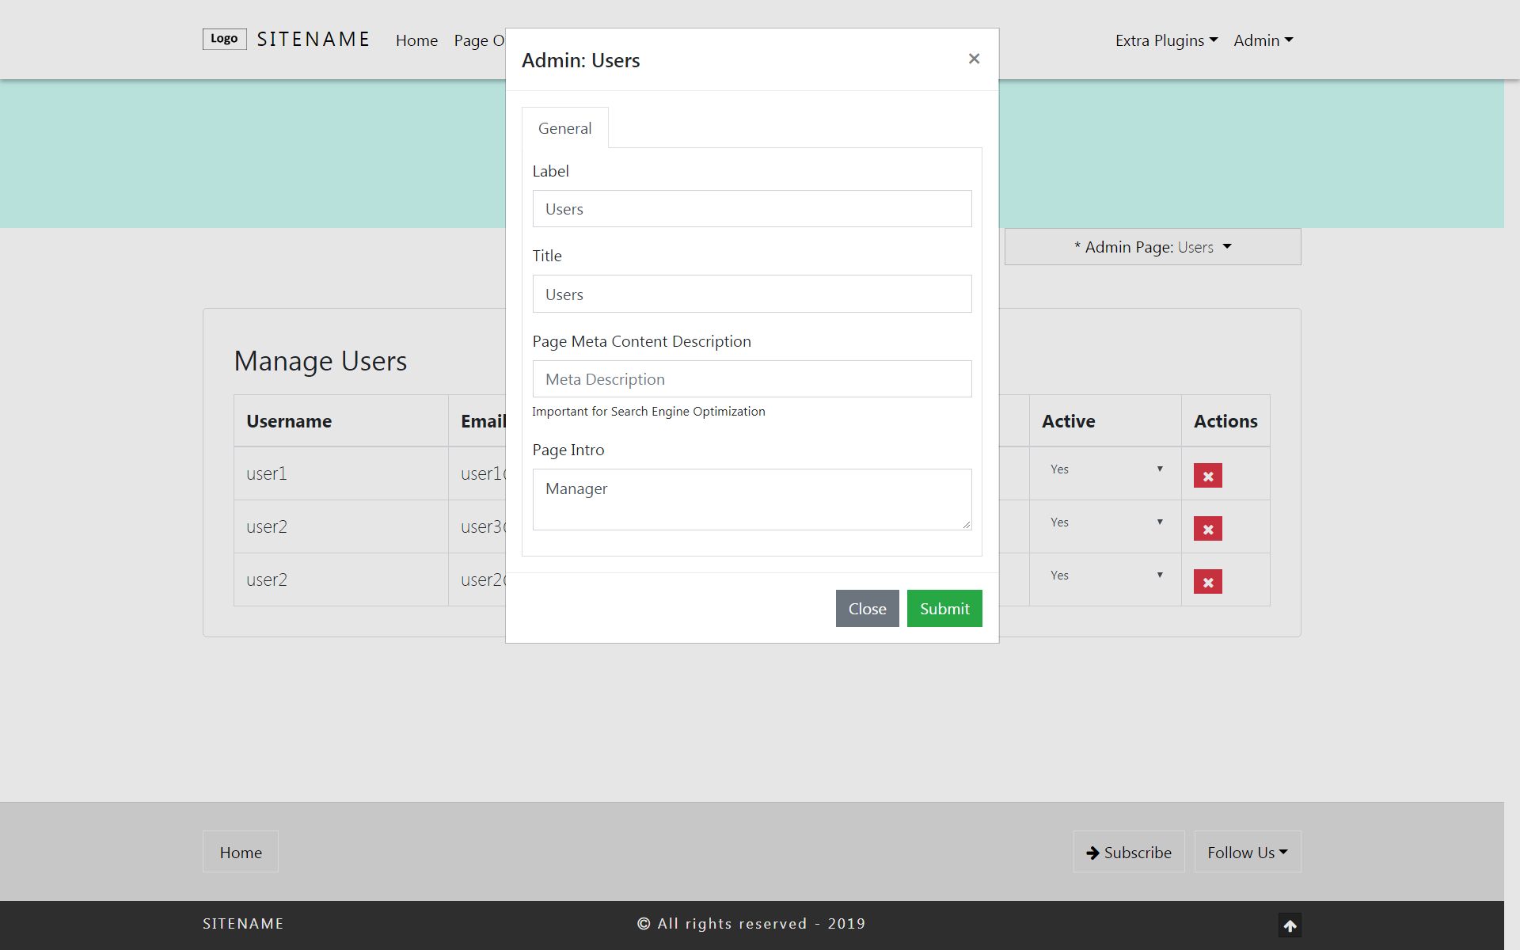This screenshot has width=1520, height=950.
Task: Click scroll-to-top arrow icon in footer
Action: 1290,925
